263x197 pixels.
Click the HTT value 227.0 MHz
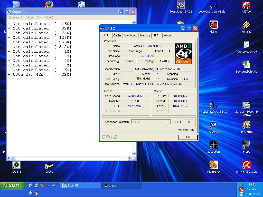(135, 106)
